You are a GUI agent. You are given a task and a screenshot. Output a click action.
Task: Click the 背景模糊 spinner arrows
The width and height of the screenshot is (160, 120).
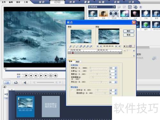(x=116, y=77)
